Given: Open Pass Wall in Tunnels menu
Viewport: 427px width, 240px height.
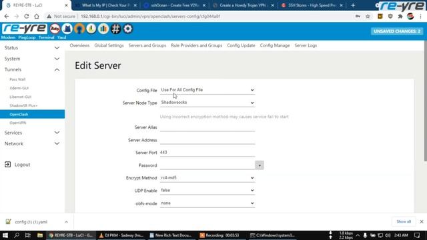Looking at the screenshot, I should tap(17, 79).
